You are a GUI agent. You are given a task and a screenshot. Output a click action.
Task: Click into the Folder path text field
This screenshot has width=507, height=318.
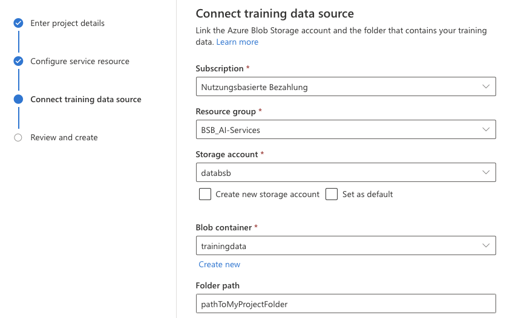coord(345,304)
